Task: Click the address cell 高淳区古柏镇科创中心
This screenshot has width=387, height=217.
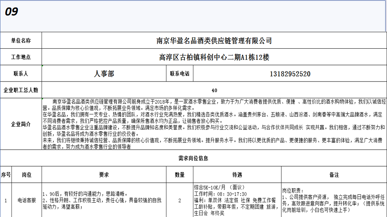Action: (214, 57)
